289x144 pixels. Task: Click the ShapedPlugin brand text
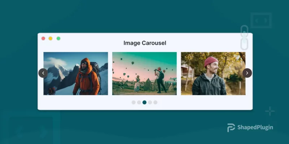[x=255, y=127]
